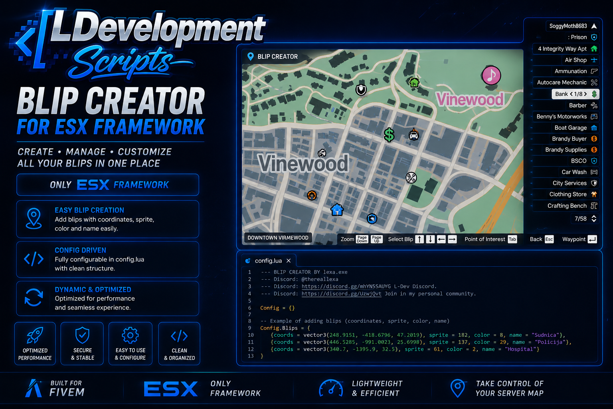Viewport: 613px width, 409px height.
Task: Click the "Hospital" string in config code
Action: [520, 349]
